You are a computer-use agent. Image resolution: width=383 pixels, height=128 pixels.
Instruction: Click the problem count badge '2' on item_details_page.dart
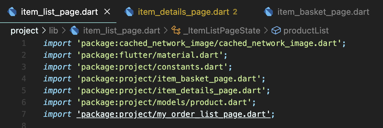235,12
